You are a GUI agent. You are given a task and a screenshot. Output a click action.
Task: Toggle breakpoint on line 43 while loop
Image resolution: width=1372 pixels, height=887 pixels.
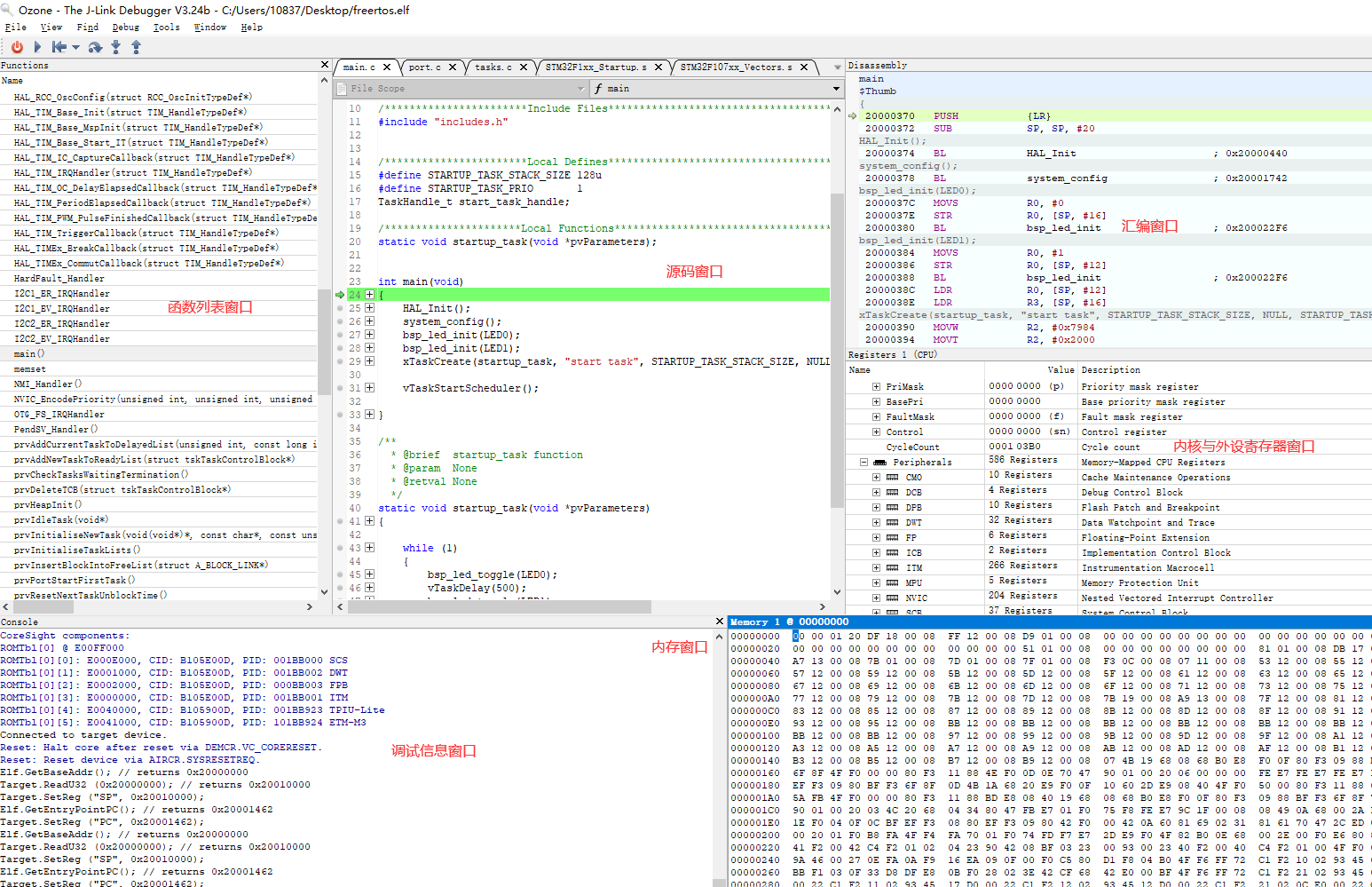(340, 548)
